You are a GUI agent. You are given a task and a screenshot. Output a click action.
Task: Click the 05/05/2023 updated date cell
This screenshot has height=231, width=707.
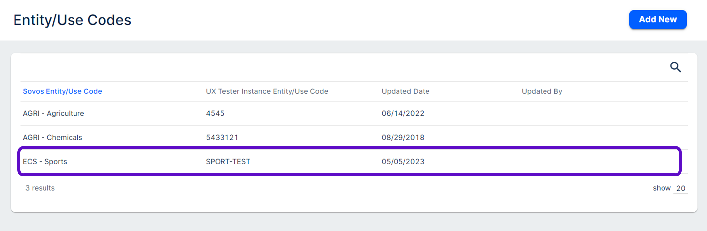403,162
